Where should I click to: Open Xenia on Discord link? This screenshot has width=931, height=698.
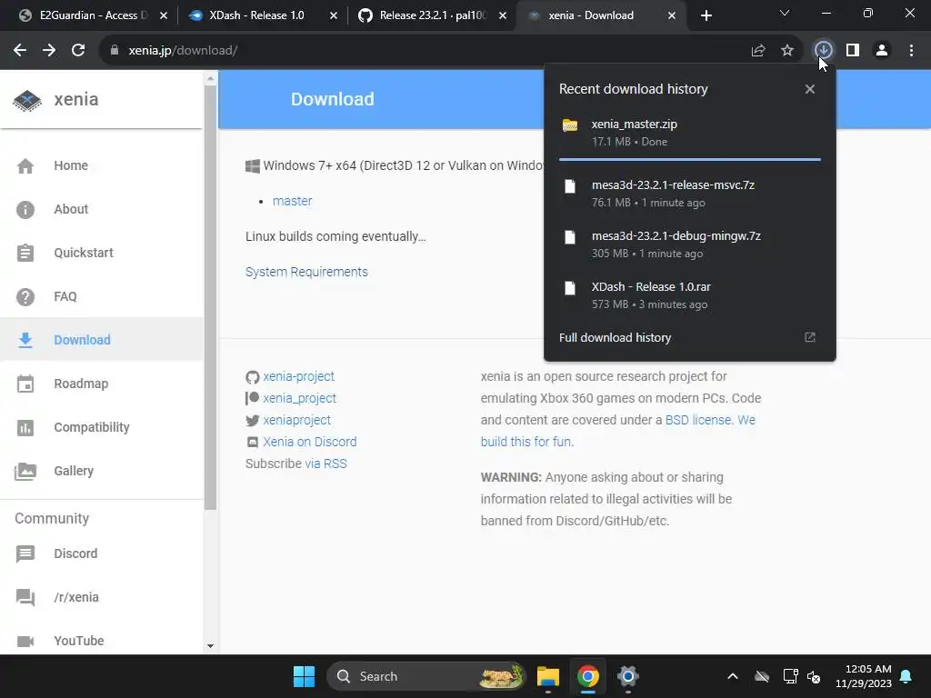[310, 443]
